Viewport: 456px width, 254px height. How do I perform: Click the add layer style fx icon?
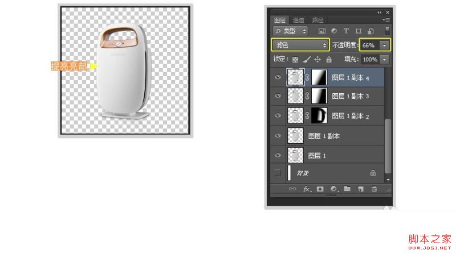[x=307, y=189]
